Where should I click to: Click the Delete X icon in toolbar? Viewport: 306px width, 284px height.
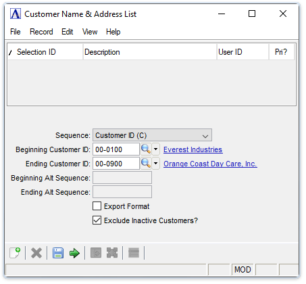point(36,253)
